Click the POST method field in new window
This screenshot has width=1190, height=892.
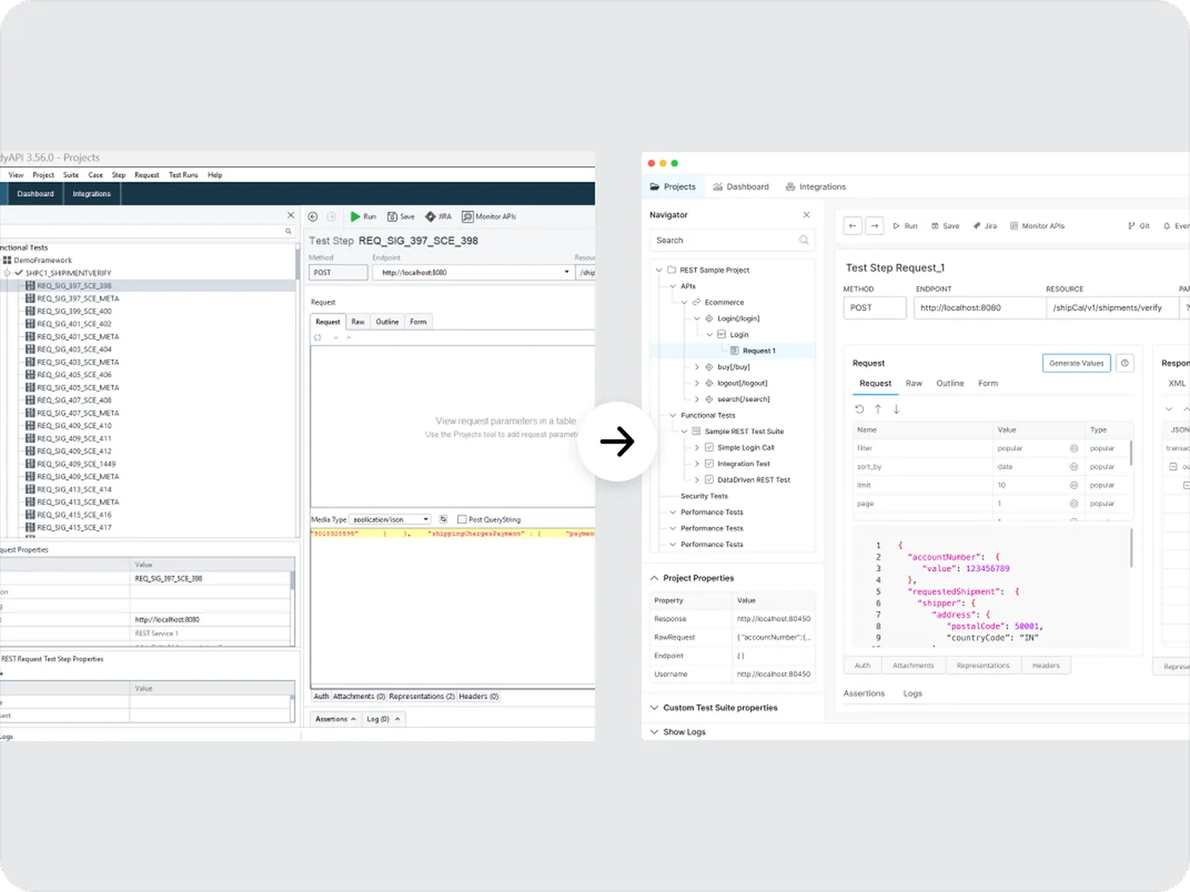coord(875,308)
